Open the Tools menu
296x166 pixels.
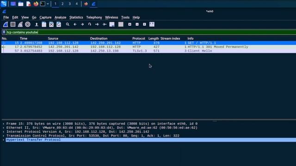tap(125, 18)
